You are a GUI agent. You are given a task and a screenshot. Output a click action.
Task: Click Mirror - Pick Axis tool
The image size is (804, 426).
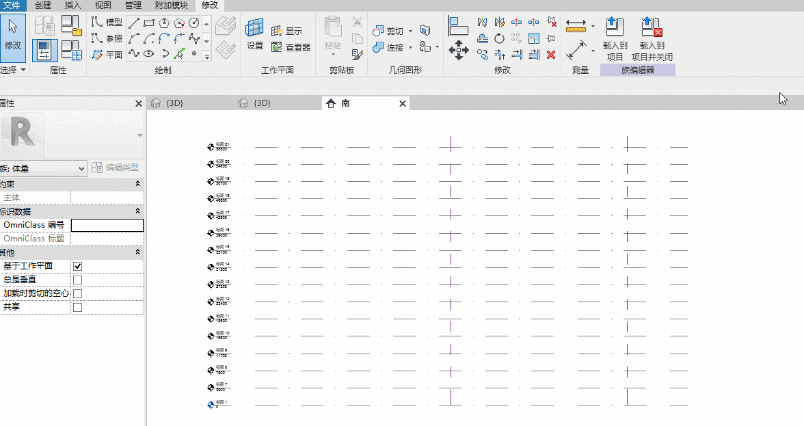tap(483, 22)
